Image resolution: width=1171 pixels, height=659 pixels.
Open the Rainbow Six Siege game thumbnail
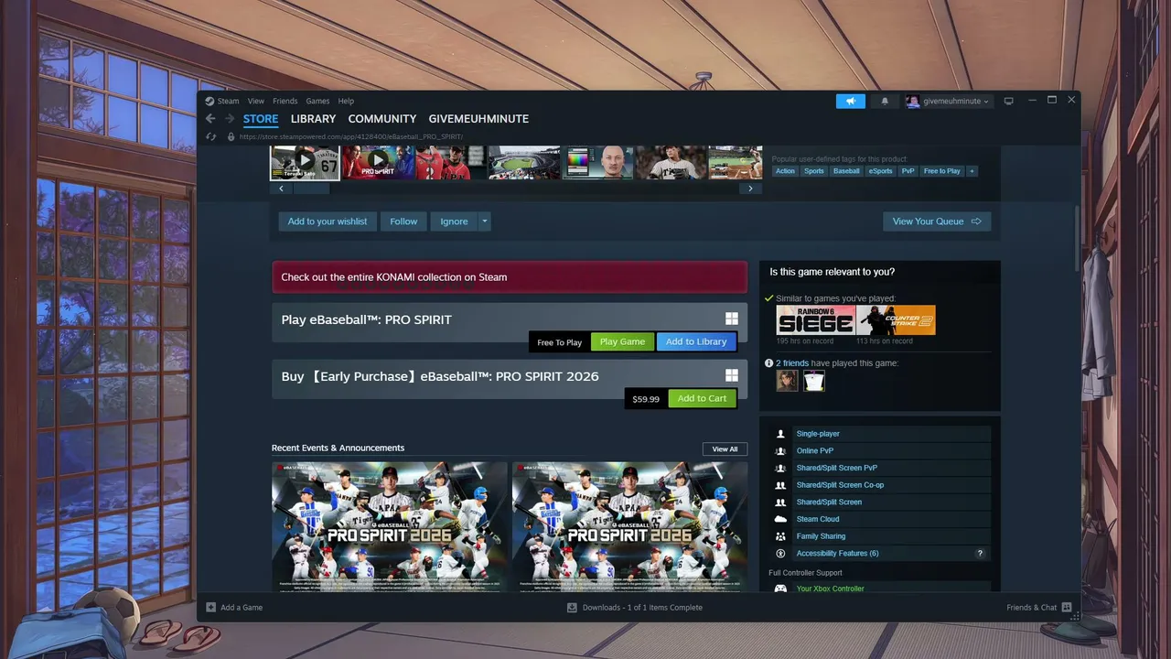[x=815, y=320]
